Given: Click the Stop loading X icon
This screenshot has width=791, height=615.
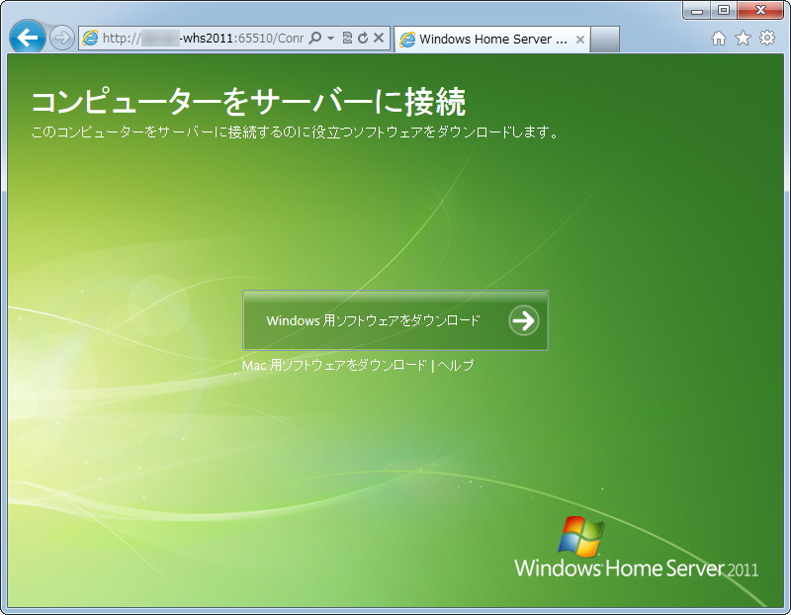Looking at the screenshot, I should pos(379,38).
